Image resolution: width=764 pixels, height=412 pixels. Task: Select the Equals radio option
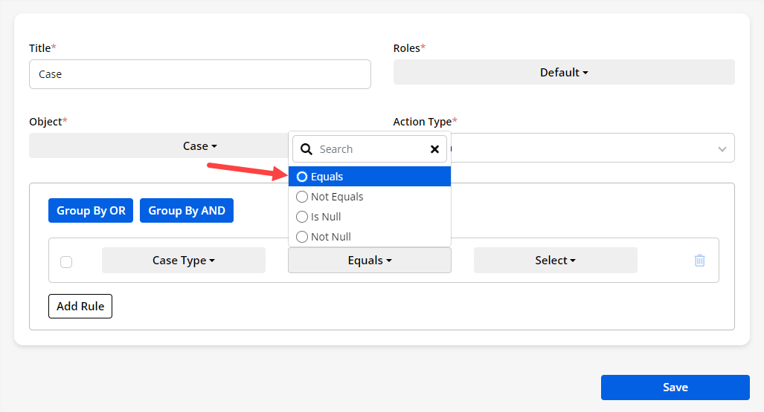(x=302, y=177)
